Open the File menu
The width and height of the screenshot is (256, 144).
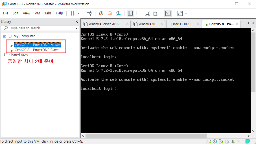(6, 13)
